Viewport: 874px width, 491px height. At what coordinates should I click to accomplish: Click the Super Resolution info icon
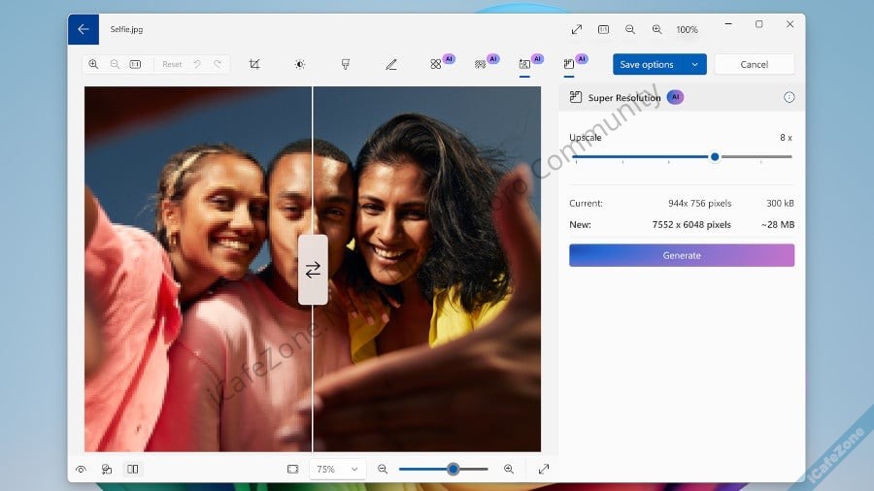click(x=789, y=97)
